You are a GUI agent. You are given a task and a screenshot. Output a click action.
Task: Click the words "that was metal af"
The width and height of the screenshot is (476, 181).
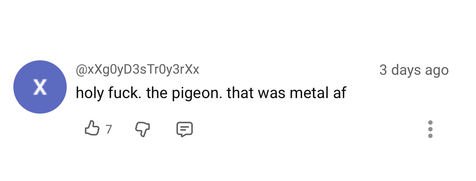coord(286,93)
